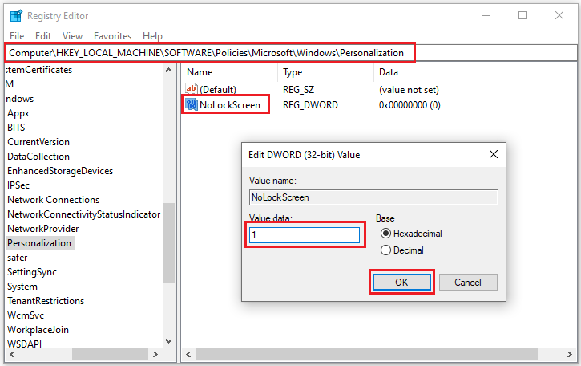Select the Network Connections registry key
The image size is (581, 366).
(x=54, y=200)
